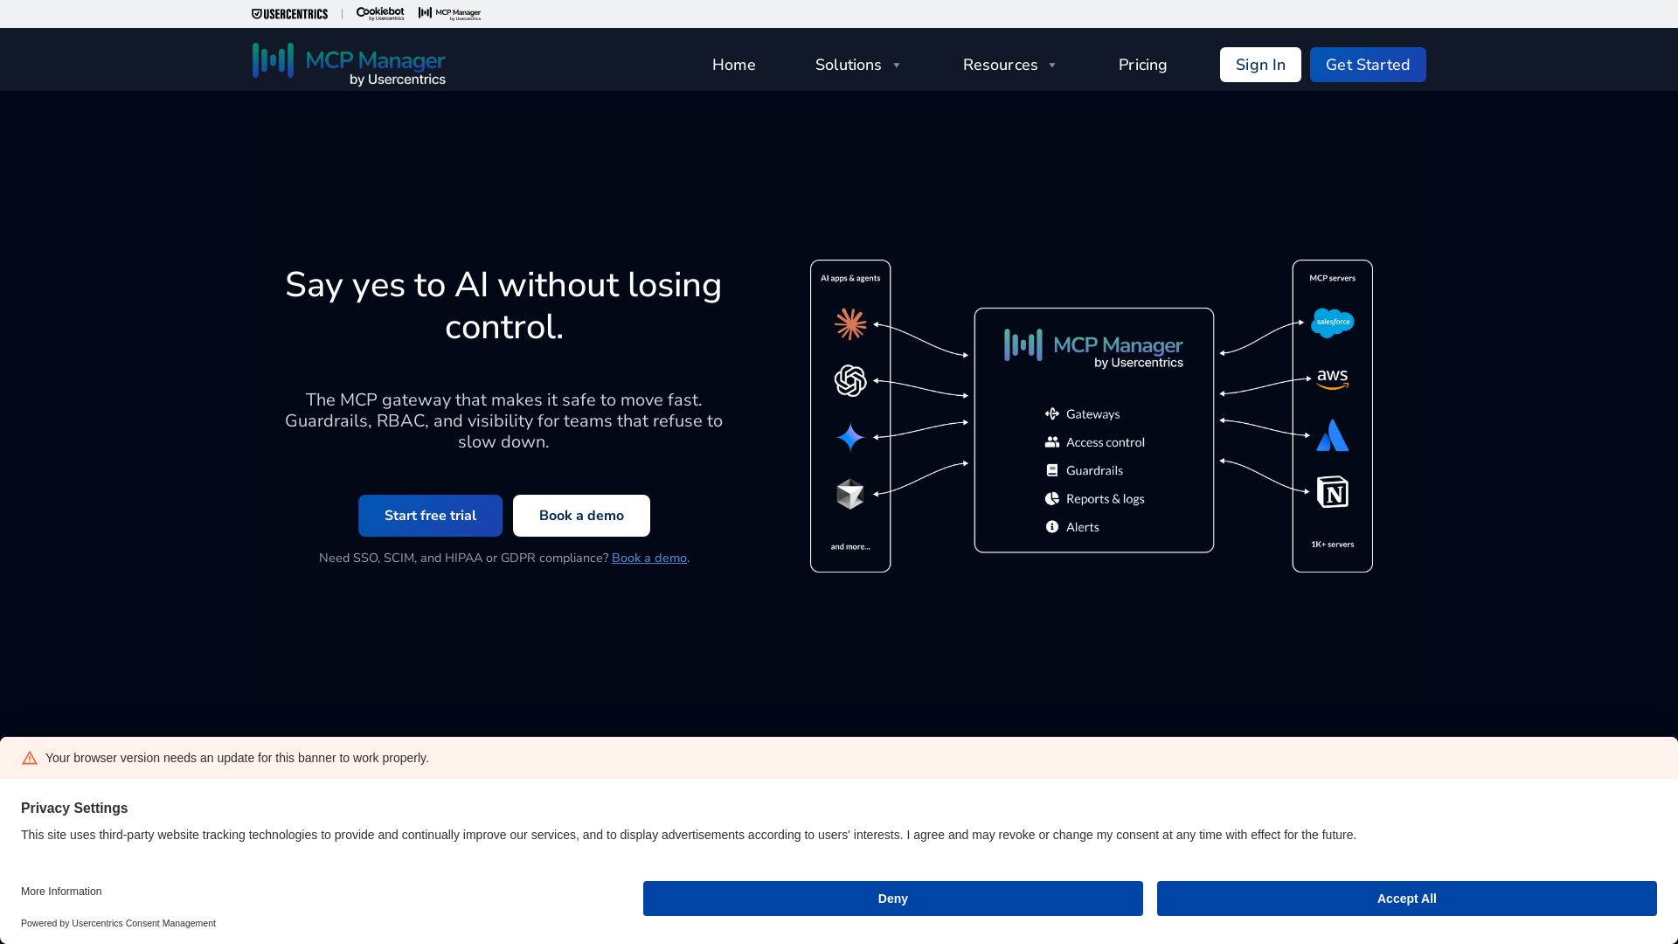Click the Get Started button

(x=1368, y=65)
